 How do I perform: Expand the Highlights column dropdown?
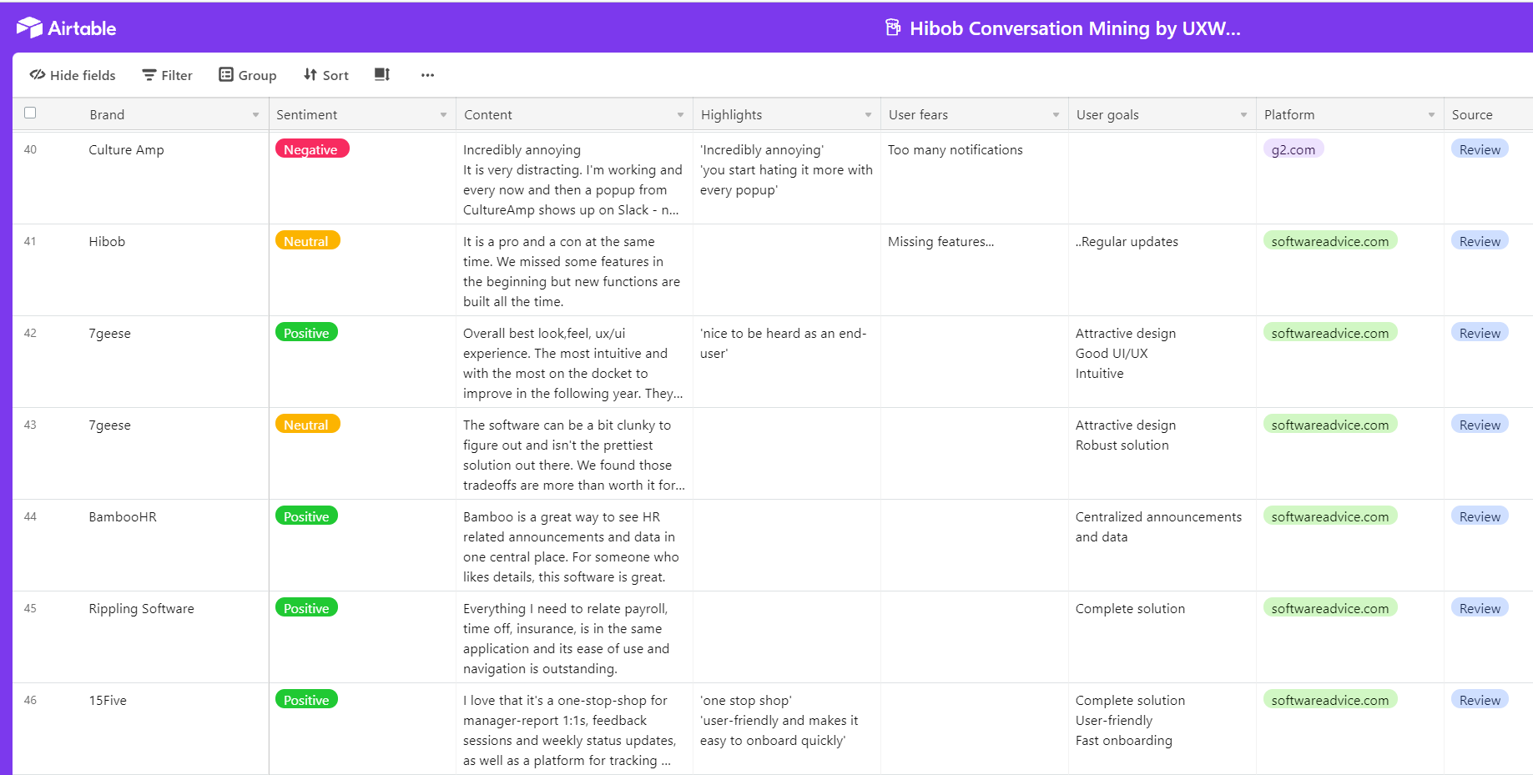point(868,115)
